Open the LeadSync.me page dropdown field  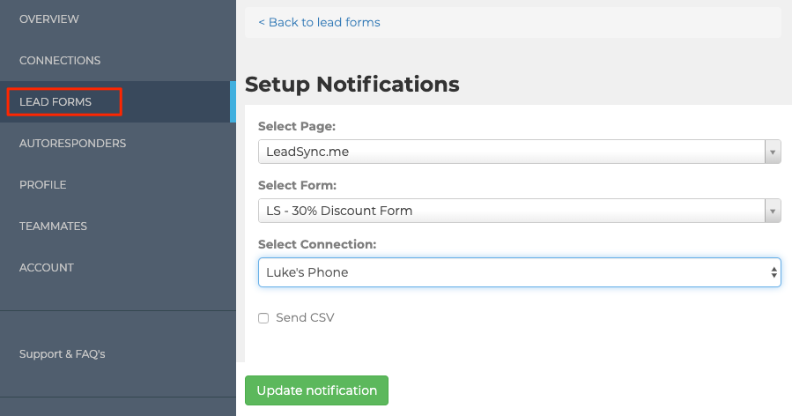point(511,152)
